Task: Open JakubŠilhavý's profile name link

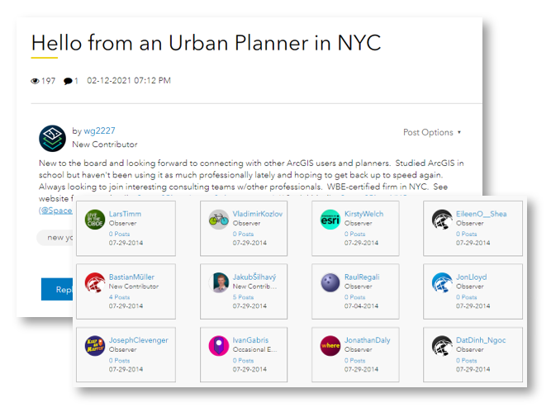Action: (254, 277)
